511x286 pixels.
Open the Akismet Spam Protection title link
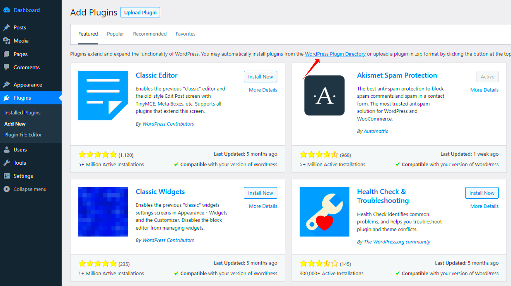(397, 75)
